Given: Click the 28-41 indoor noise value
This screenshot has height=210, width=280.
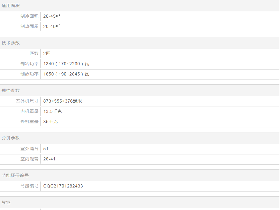Looking at the screenshot, I should pyautogui.click(x=49, y=159).
